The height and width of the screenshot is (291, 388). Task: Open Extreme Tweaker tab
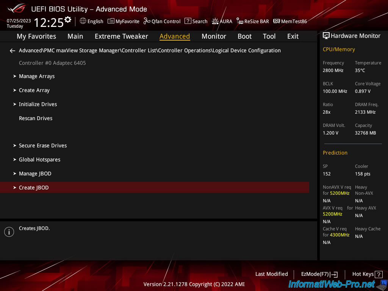tap(121, 36)
